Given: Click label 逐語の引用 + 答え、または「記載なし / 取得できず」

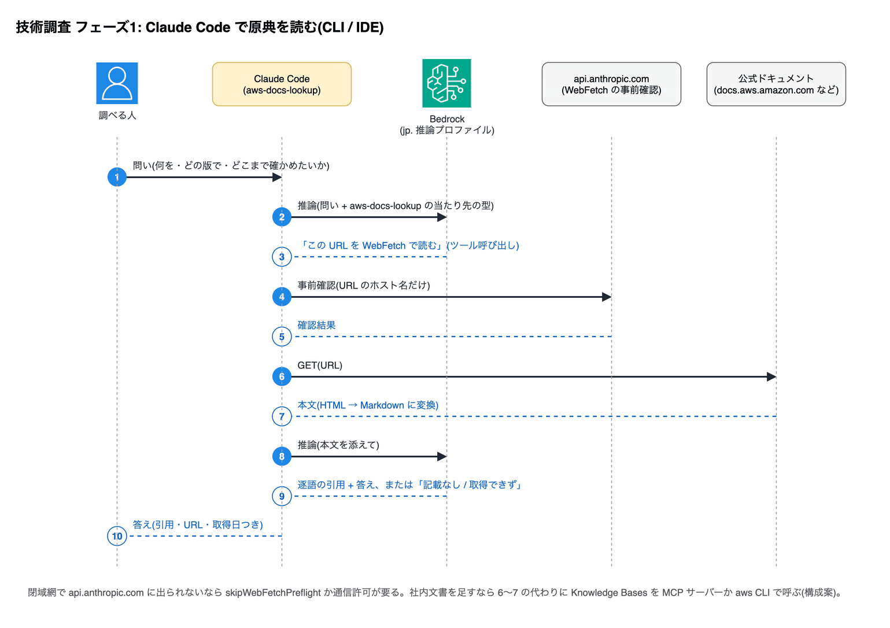Looking at the screenshot, I should [x=409, y=485].
